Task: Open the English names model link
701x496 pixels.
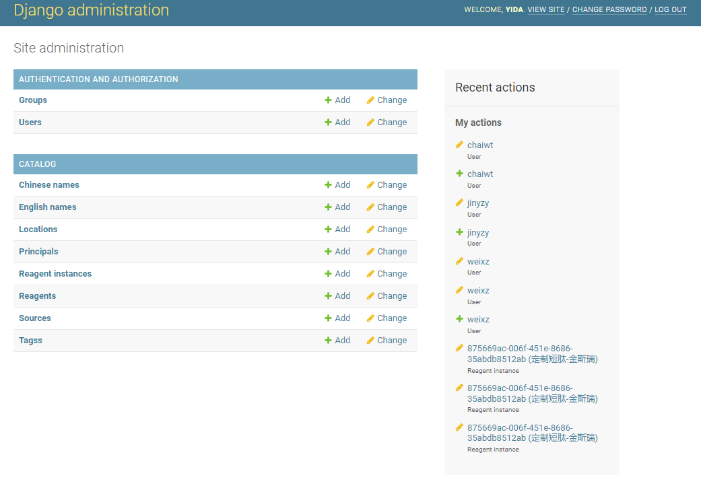Action: [47, 207]
